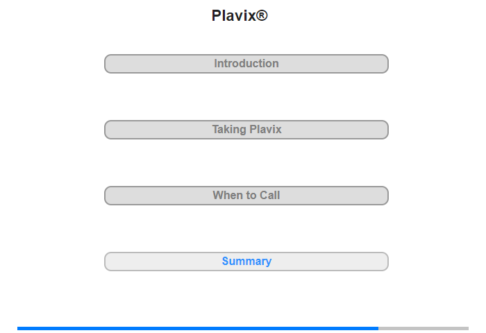Screen dimensions: 486x333
Task: Click the When to Call label text
Action: tap(246, 196)
